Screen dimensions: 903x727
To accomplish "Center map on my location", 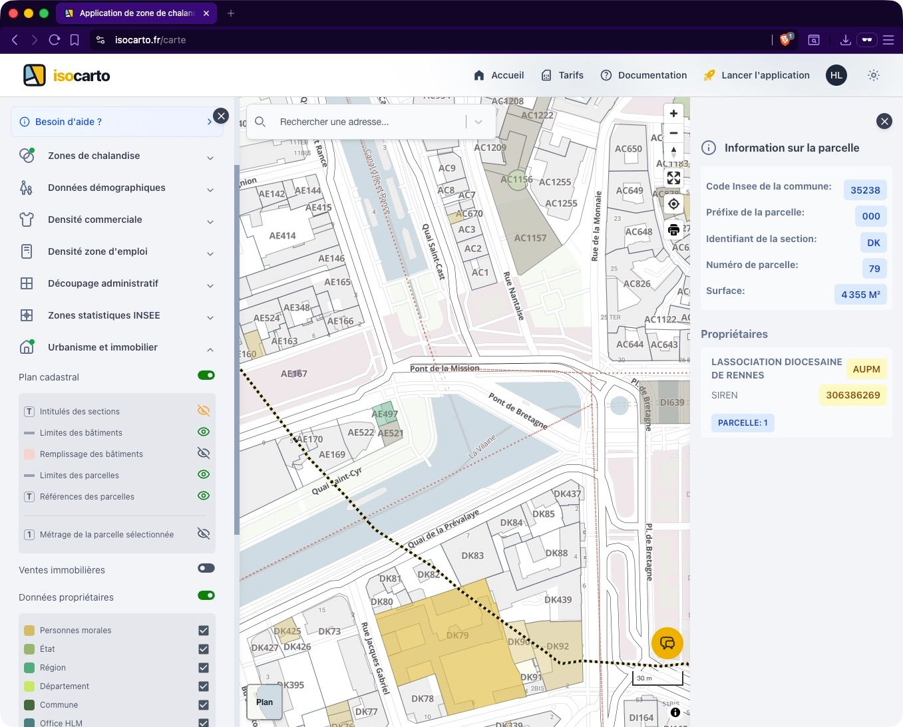I will click(673, 204).
